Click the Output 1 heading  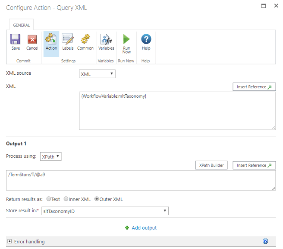[16, 144]
